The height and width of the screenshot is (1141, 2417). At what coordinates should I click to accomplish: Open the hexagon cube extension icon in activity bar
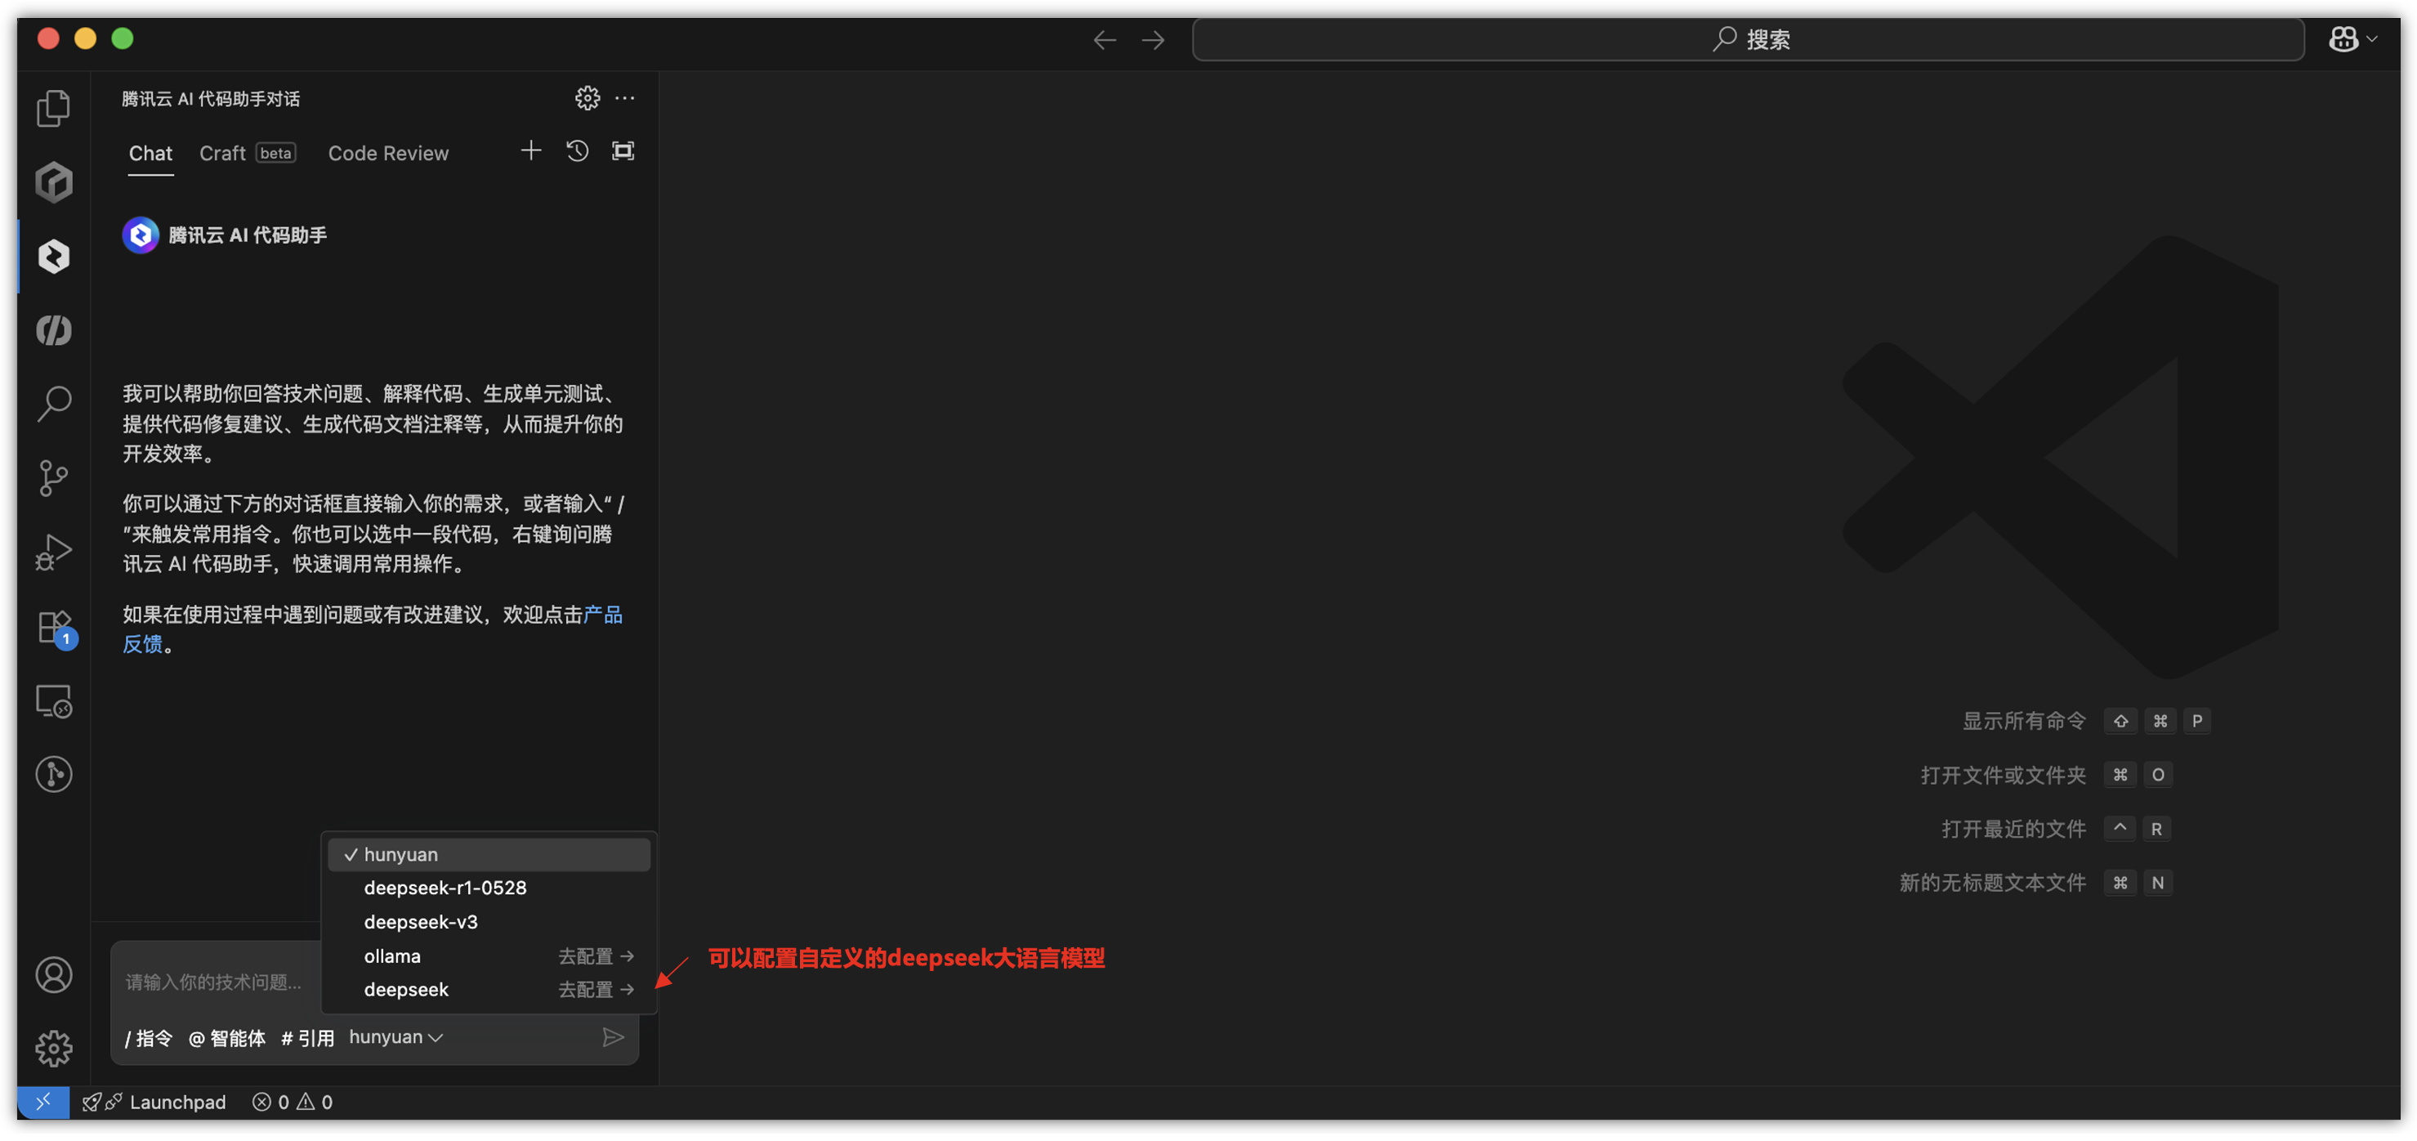tap(53, 182)
